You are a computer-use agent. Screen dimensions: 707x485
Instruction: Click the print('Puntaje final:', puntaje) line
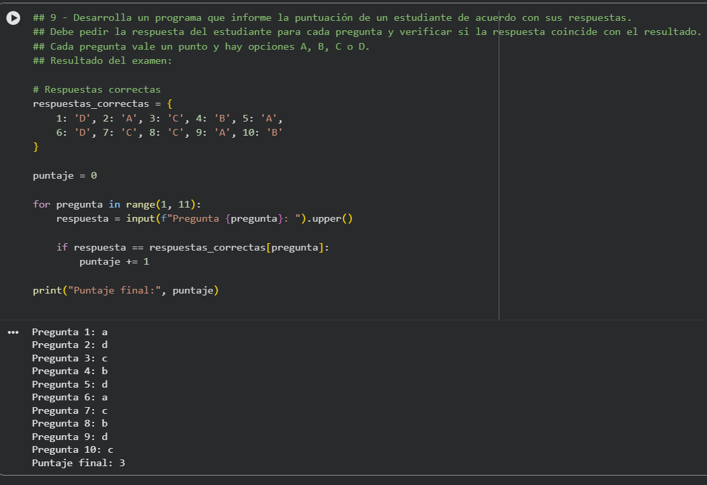tap(126, 291)
